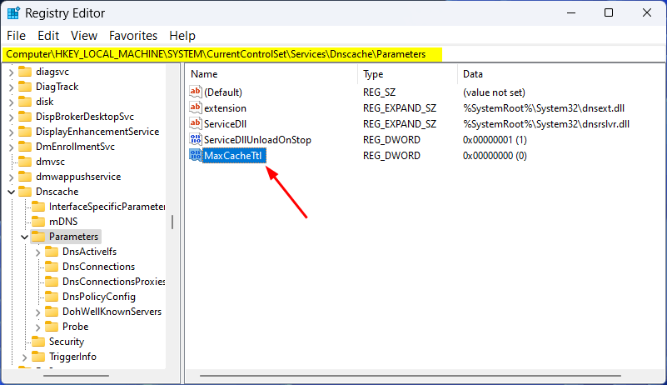Click the tree pane horizontal scrollbar
Image resolution: width=667 pixels, height=385 pixels.
pyautogui.click(x=76, y=376)
